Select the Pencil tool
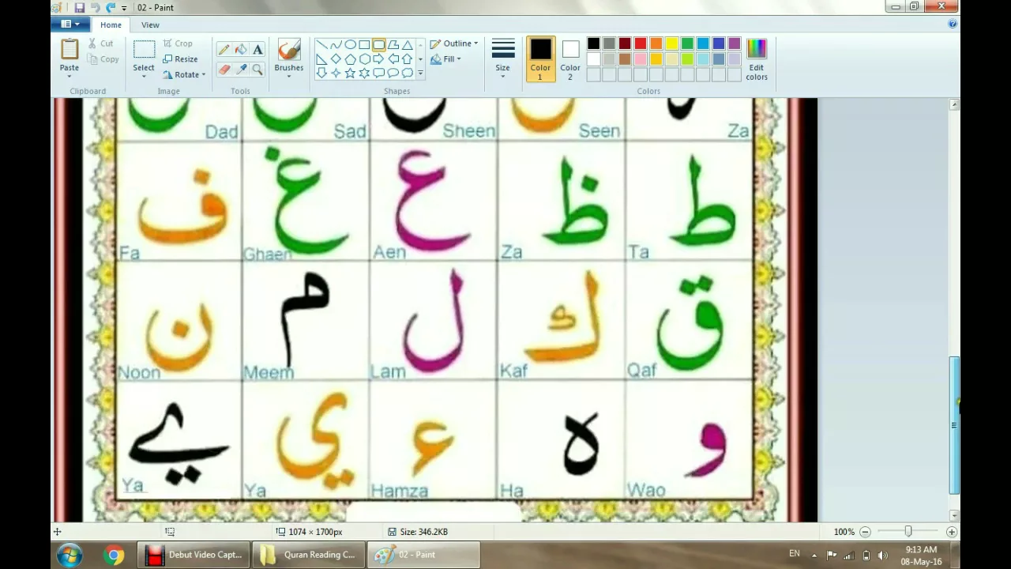 (224, 49)
